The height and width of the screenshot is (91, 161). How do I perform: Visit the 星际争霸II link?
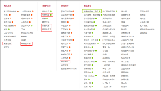click(47, 29)
